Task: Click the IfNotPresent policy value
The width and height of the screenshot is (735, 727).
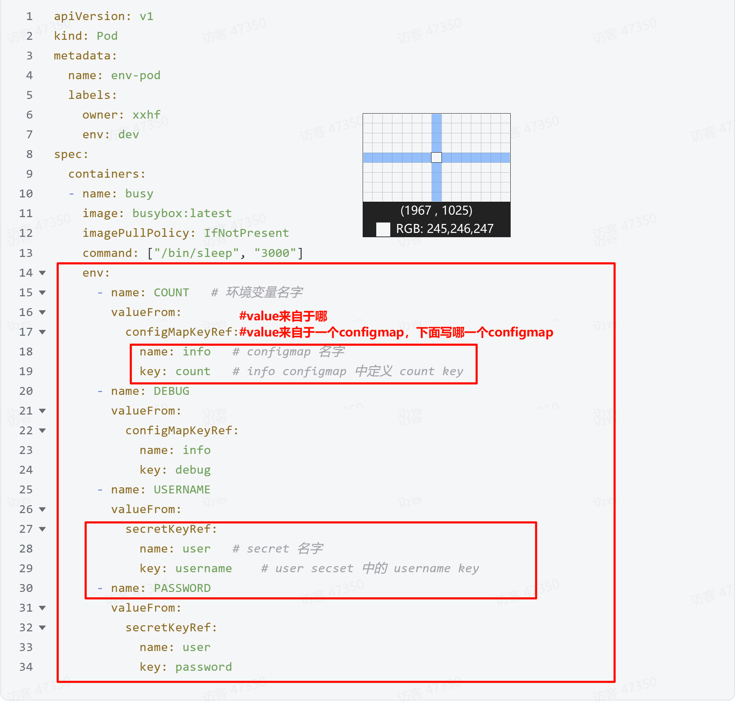Action: click(246, 233)
